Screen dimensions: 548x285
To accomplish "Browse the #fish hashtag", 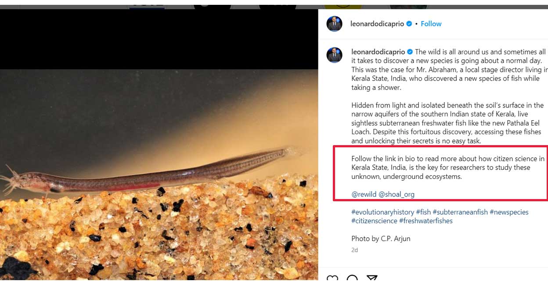I will click(423, 212).
